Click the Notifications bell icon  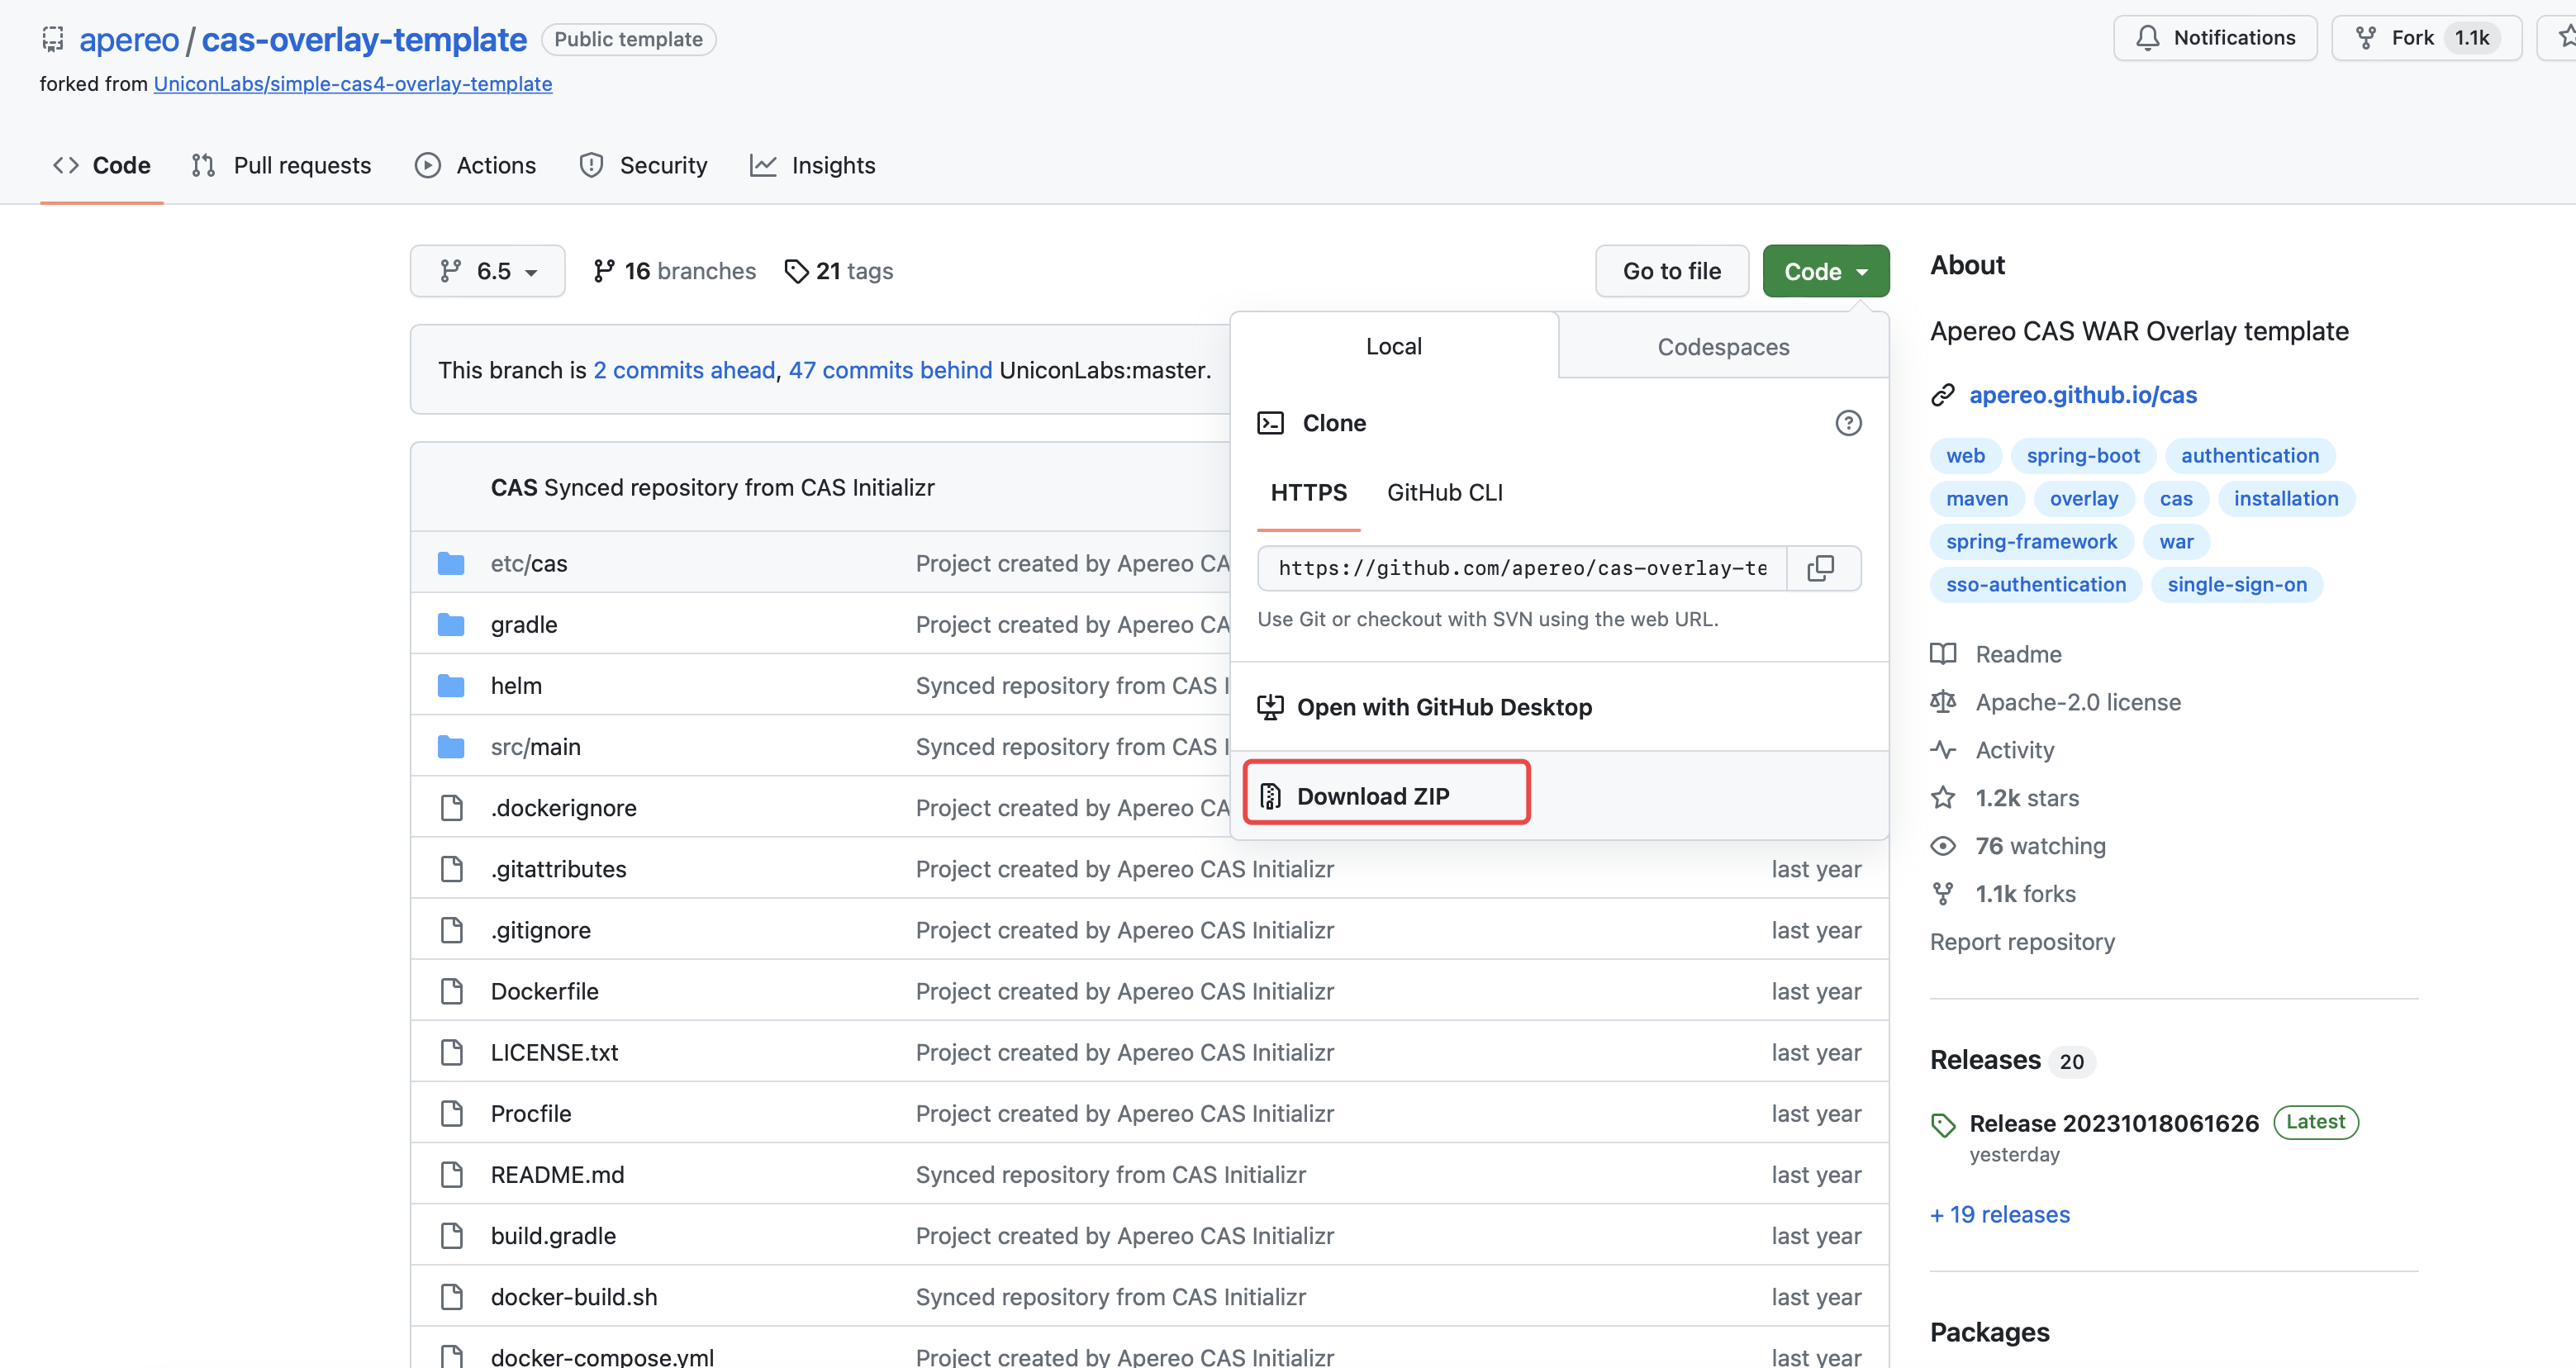[2147, 38]
